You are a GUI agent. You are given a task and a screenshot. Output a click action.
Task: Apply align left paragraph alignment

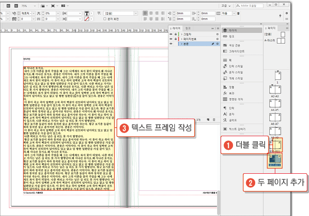coord(145,13)
